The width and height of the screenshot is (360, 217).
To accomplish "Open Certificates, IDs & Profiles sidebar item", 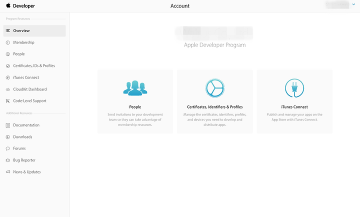I will click(x=34, y=66).
